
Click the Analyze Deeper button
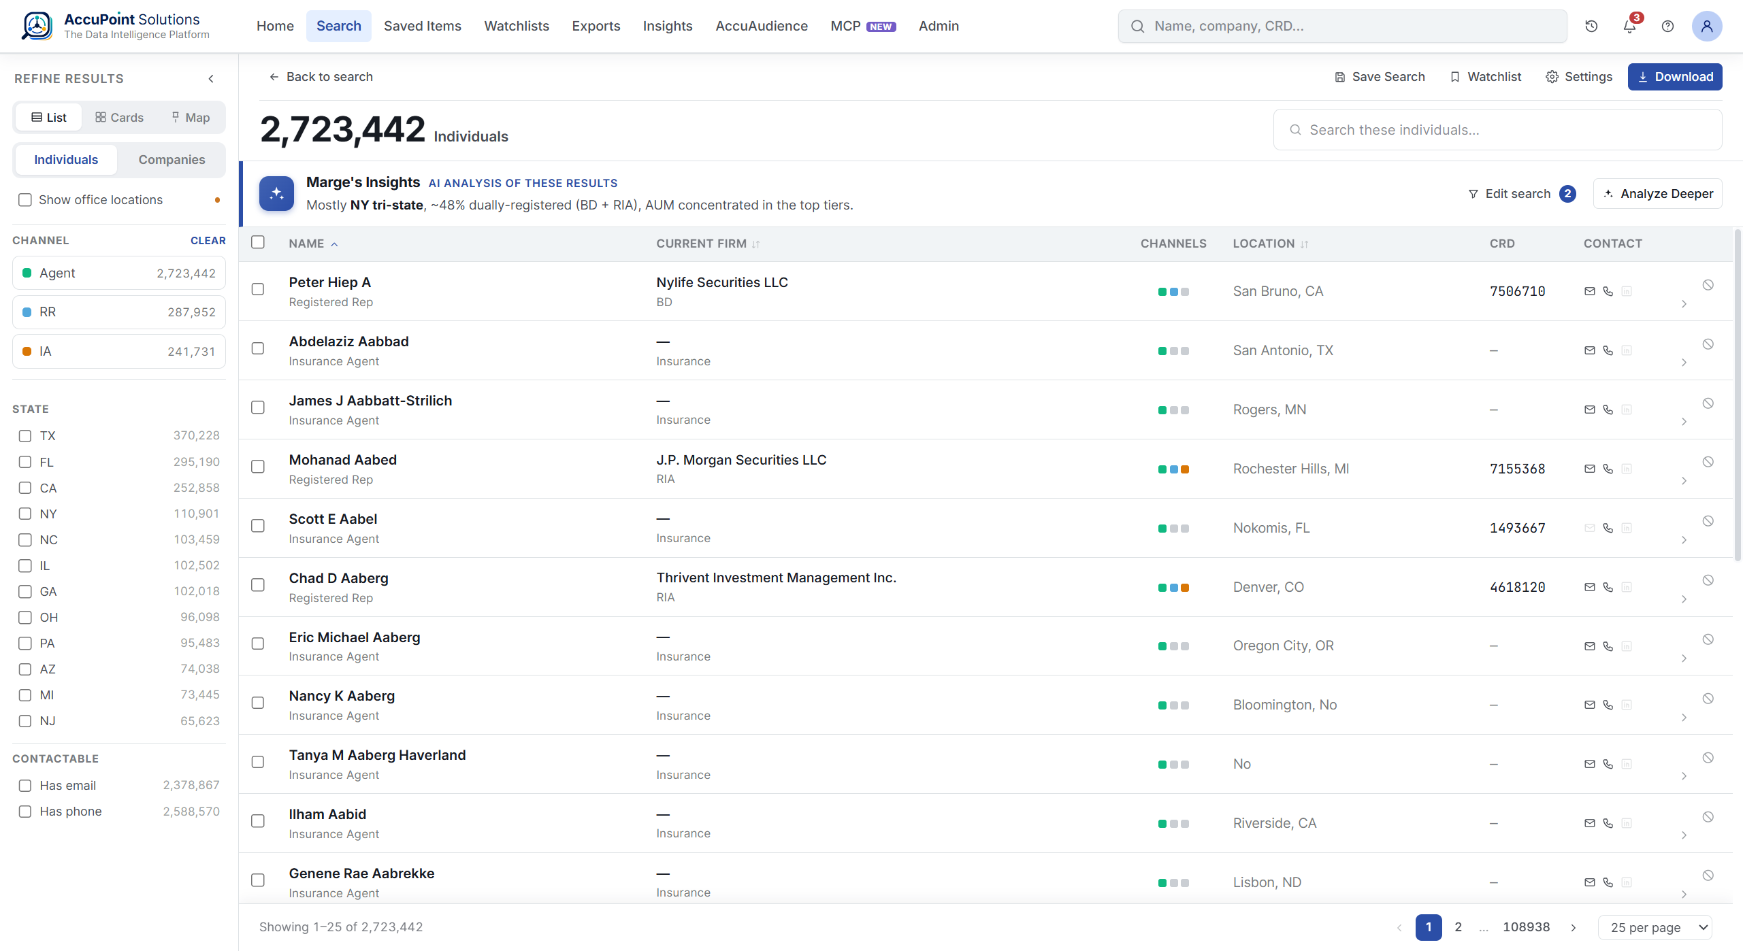pos(1658,194)
